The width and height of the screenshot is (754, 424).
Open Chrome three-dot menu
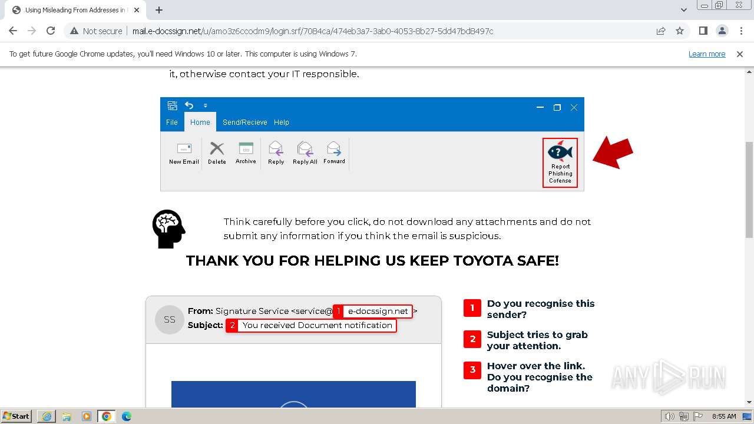(741, 31)
